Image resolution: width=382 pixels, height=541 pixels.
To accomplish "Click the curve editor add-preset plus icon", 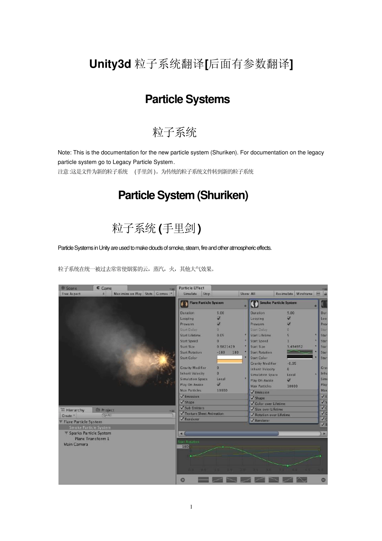I will pos(183,479).
